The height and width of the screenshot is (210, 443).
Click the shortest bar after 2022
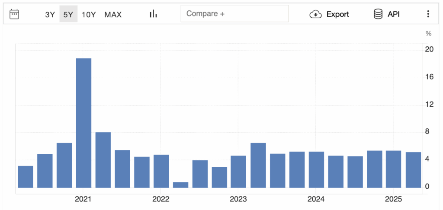(180, 185)
